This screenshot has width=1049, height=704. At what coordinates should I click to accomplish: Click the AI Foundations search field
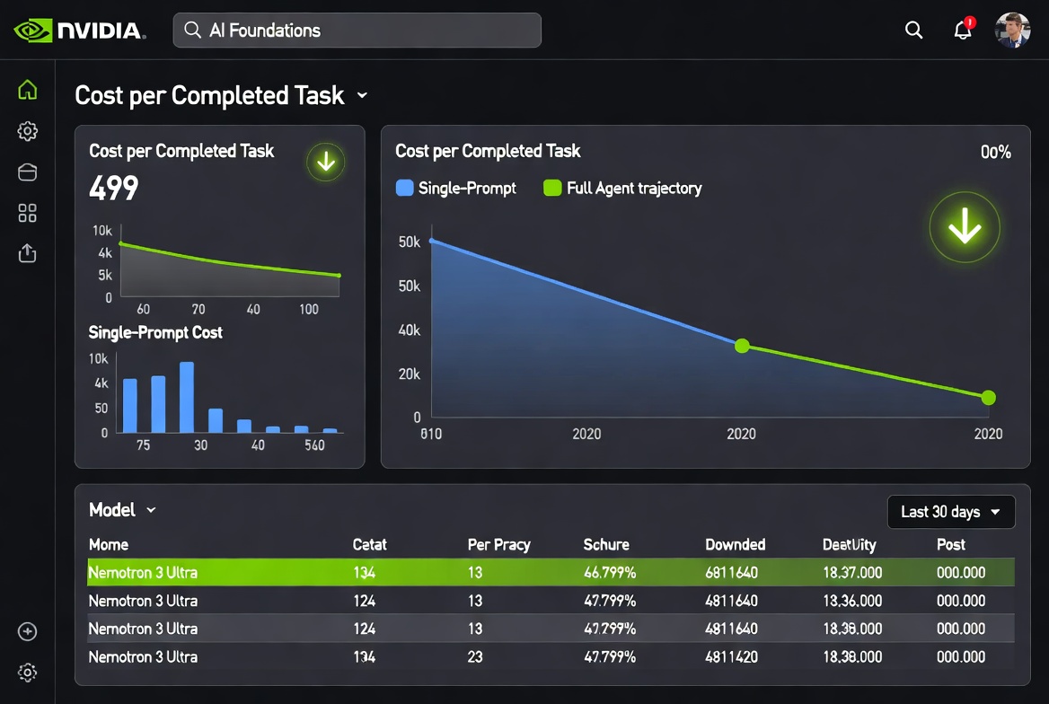(357, 31)
